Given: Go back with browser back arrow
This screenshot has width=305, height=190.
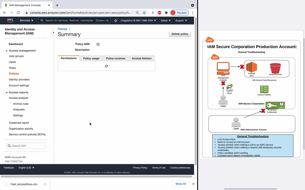Looking at the screenshot, I should 5,13.
